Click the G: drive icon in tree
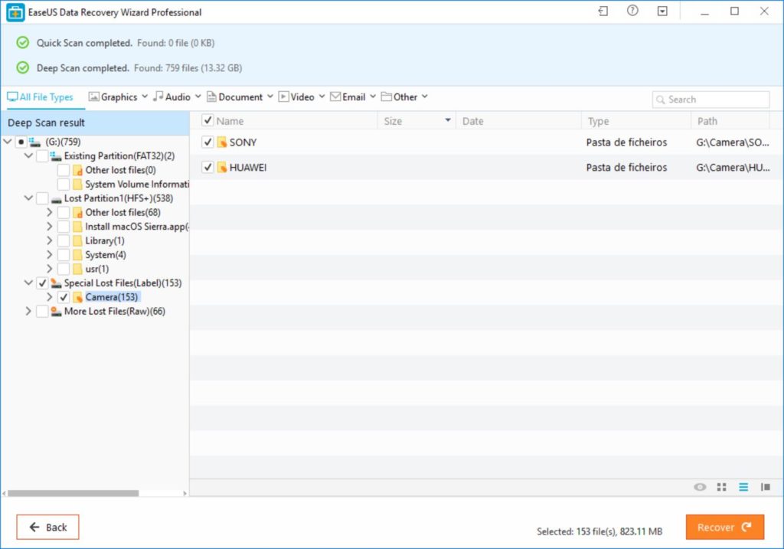This screenshot has width=784, height=549. [34, 142]
